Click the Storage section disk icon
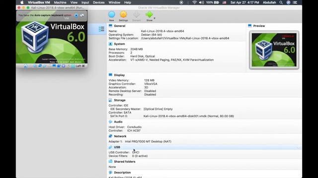The width and height of the screenshot is (318, 178). click(110, 100)
